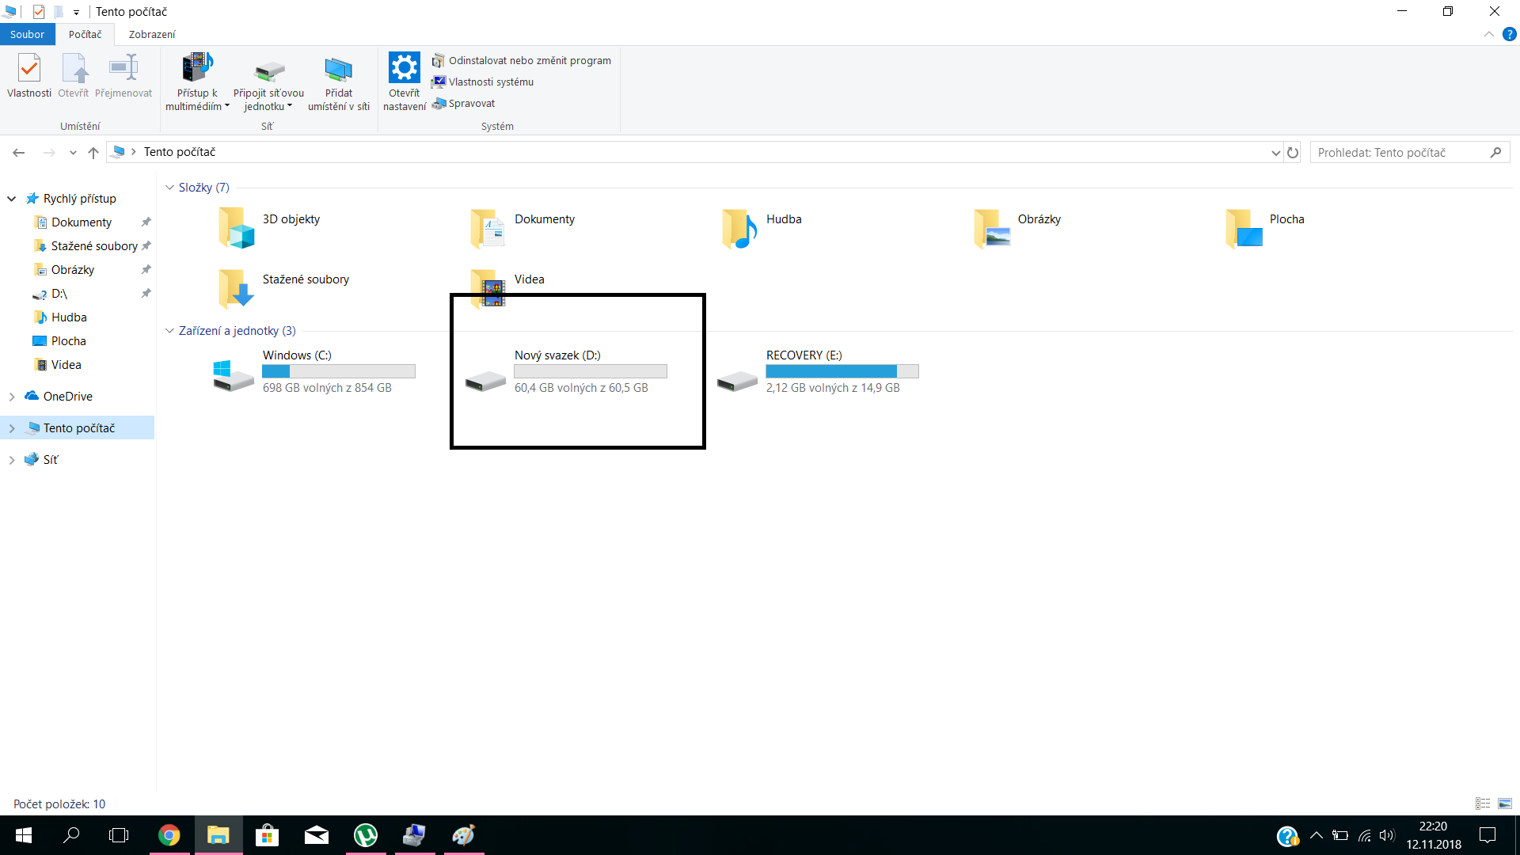Open address bar history dropdown arrow
Viewport: 1520px width, 855px height.
tap(1275, 153)
